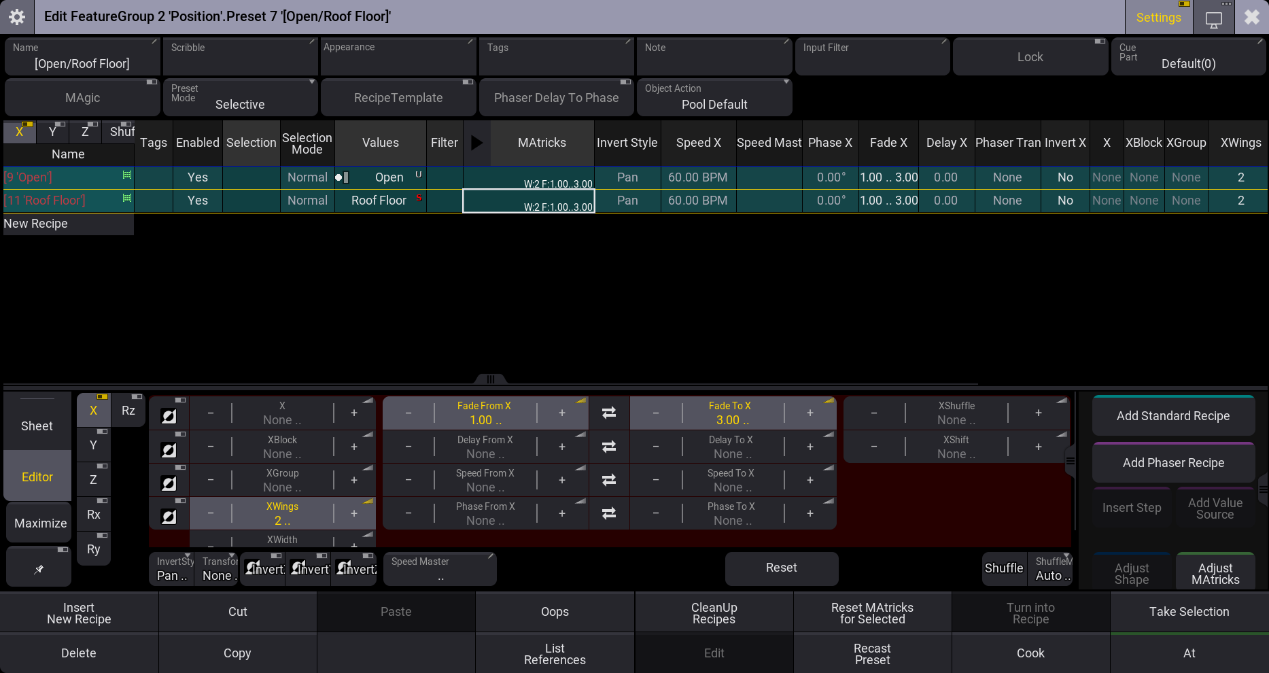Viewport: 1269px width, 673px height.
Task: Click the Reset button
Action: (x=782, y=568)
